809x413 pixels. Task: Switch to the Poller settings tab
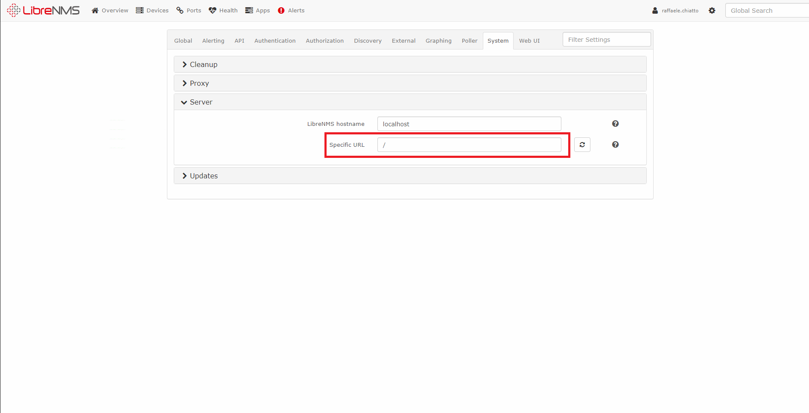(x=470, y=41)
